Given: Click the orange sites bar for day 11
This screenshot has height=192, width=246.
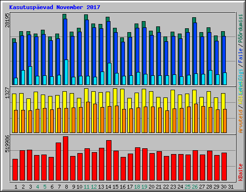Looking at the screenshot, I should pyautogui.click(x=88, y=117).
